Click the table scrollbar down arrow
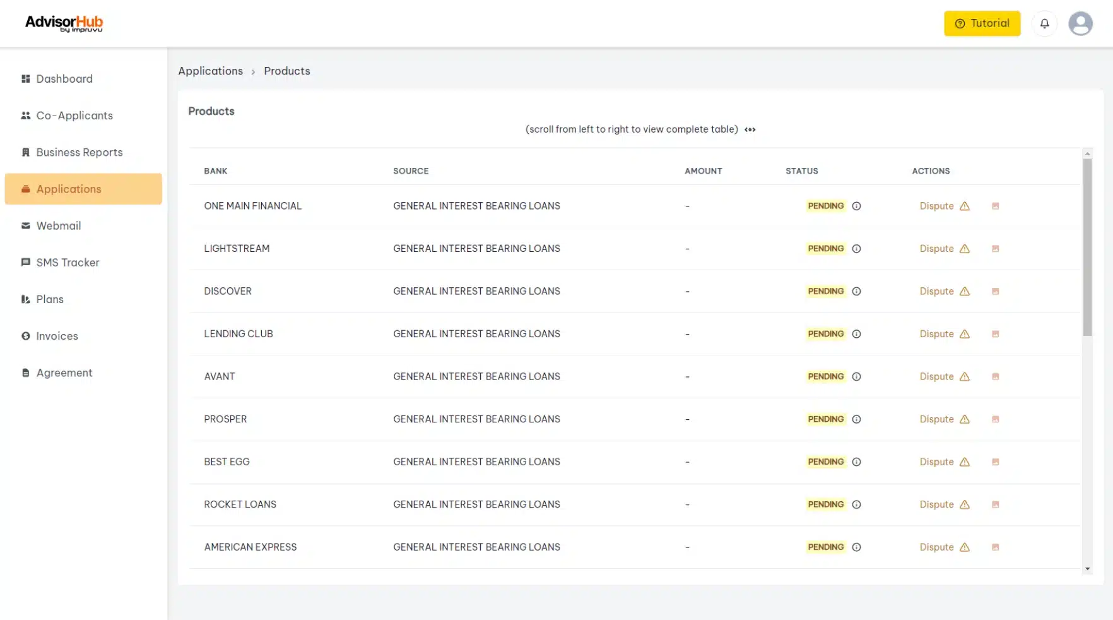 click(x=1087, y=569)
